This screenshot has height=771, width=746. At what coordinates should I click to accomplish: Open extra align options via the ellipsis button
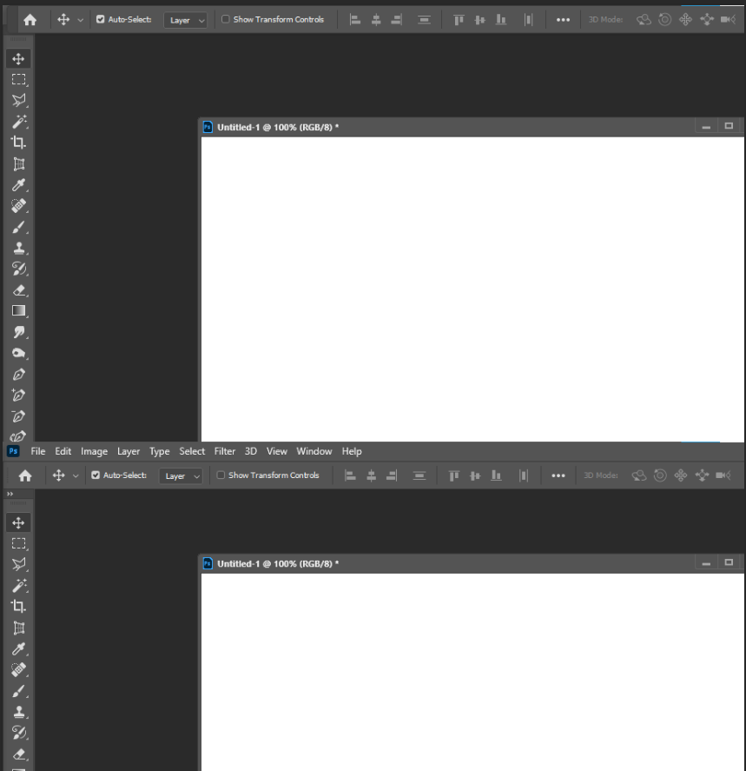click(562, 18)
